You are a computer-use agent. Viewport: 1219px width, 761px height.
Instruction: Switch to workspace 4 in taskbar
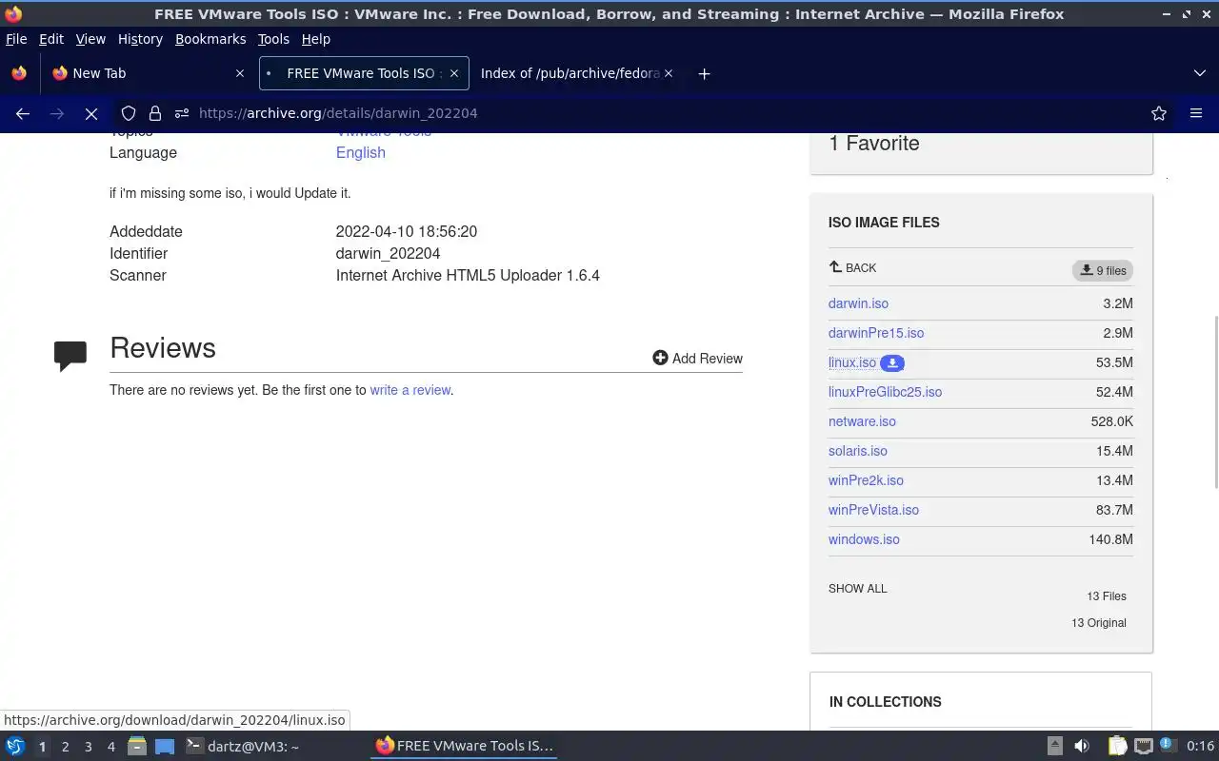(111, 747)
